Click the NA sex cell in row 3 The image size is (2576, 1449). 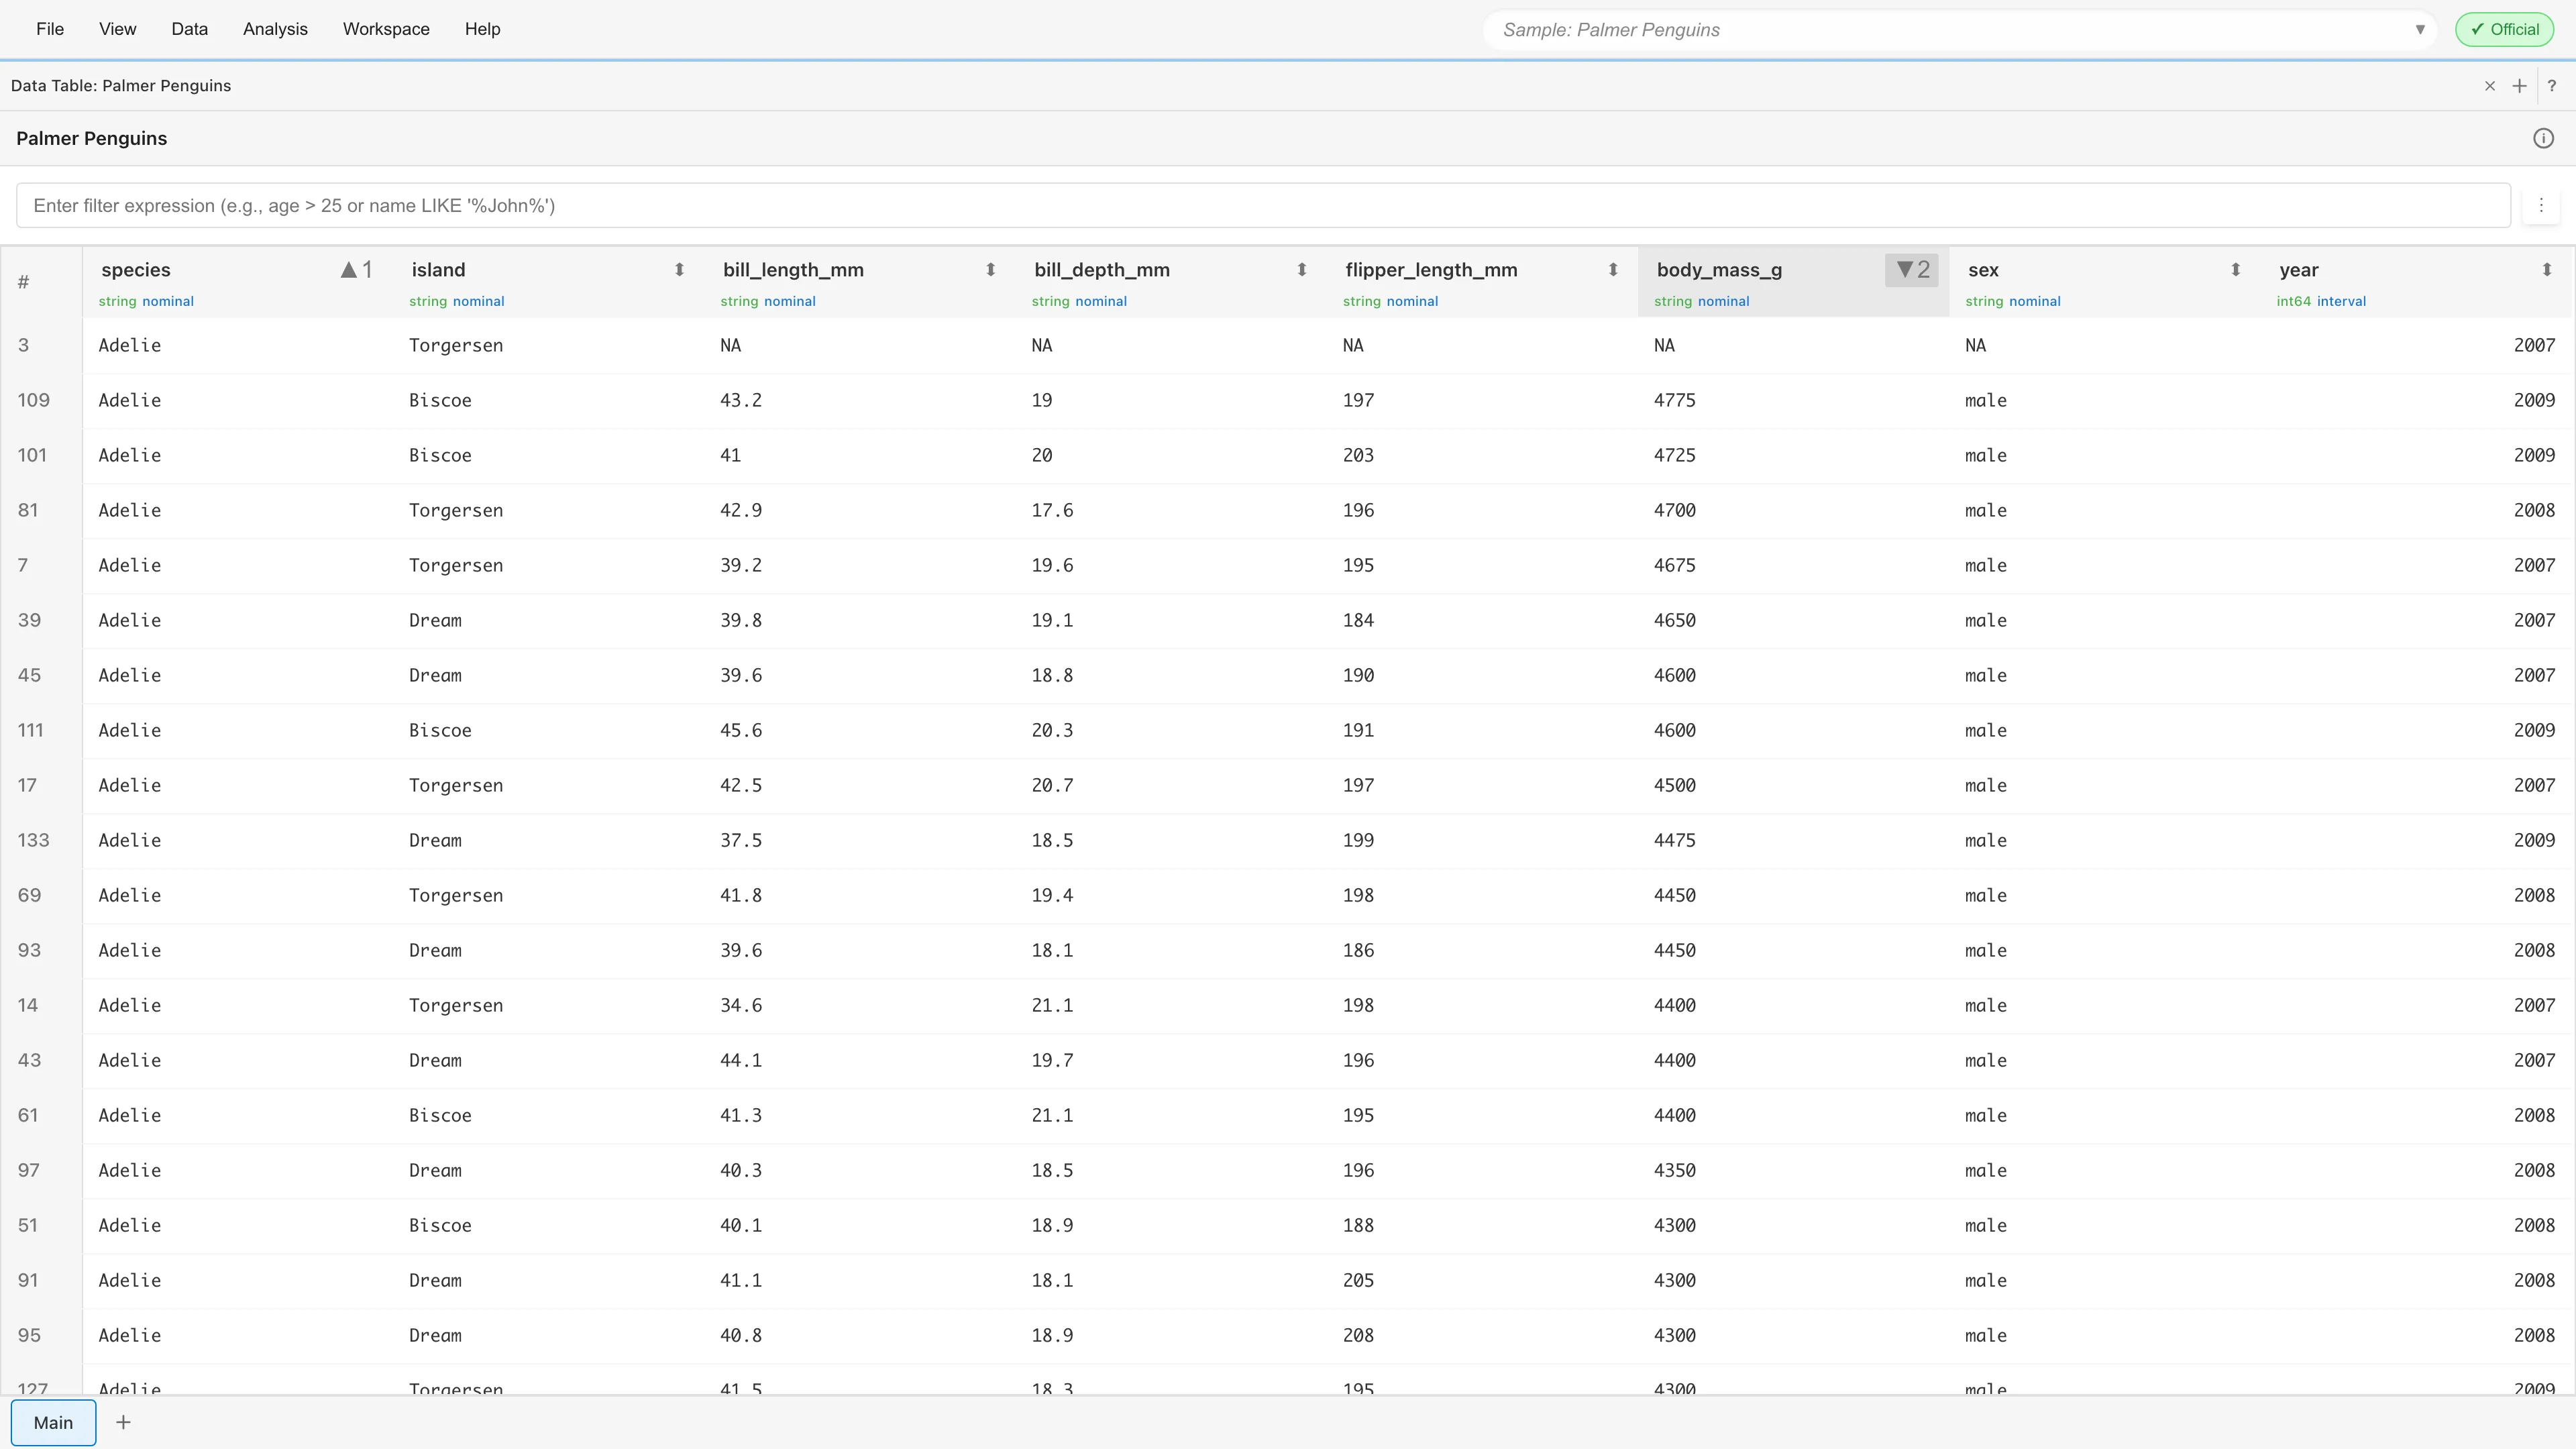[1975, 345]
